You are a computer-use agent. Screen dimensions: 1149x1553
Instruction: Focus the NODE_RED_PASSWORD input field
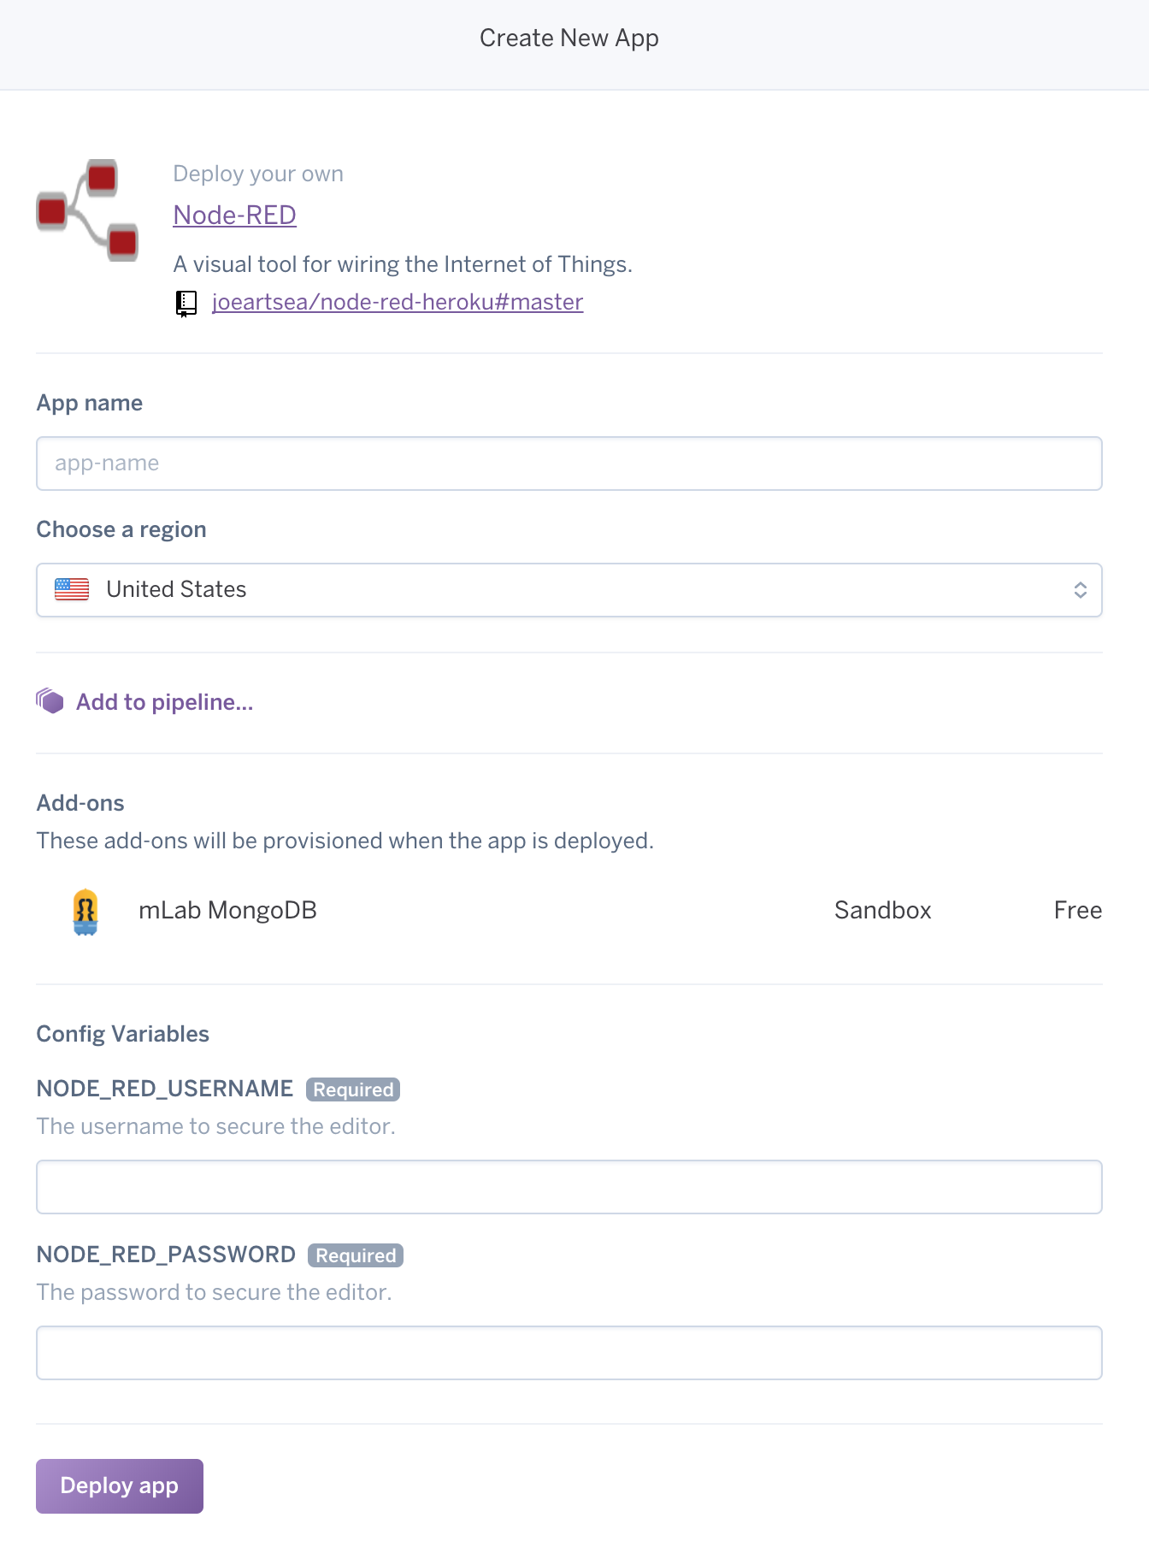(569, 1353)
